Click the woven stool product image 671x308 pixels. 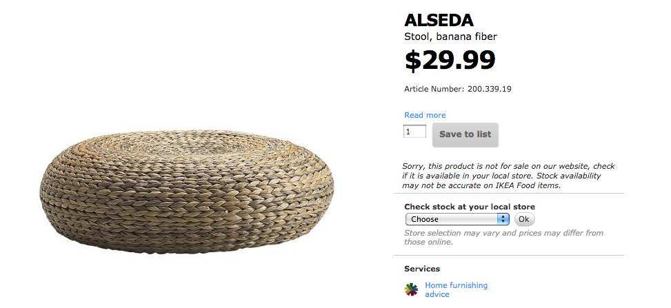pos(186,186)
